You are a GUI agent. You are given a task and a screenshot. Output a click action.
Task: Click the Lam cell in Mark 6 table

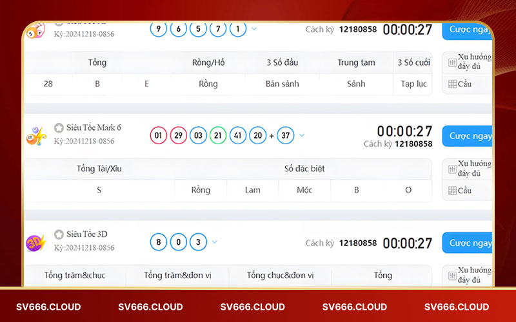coord(252,190)
